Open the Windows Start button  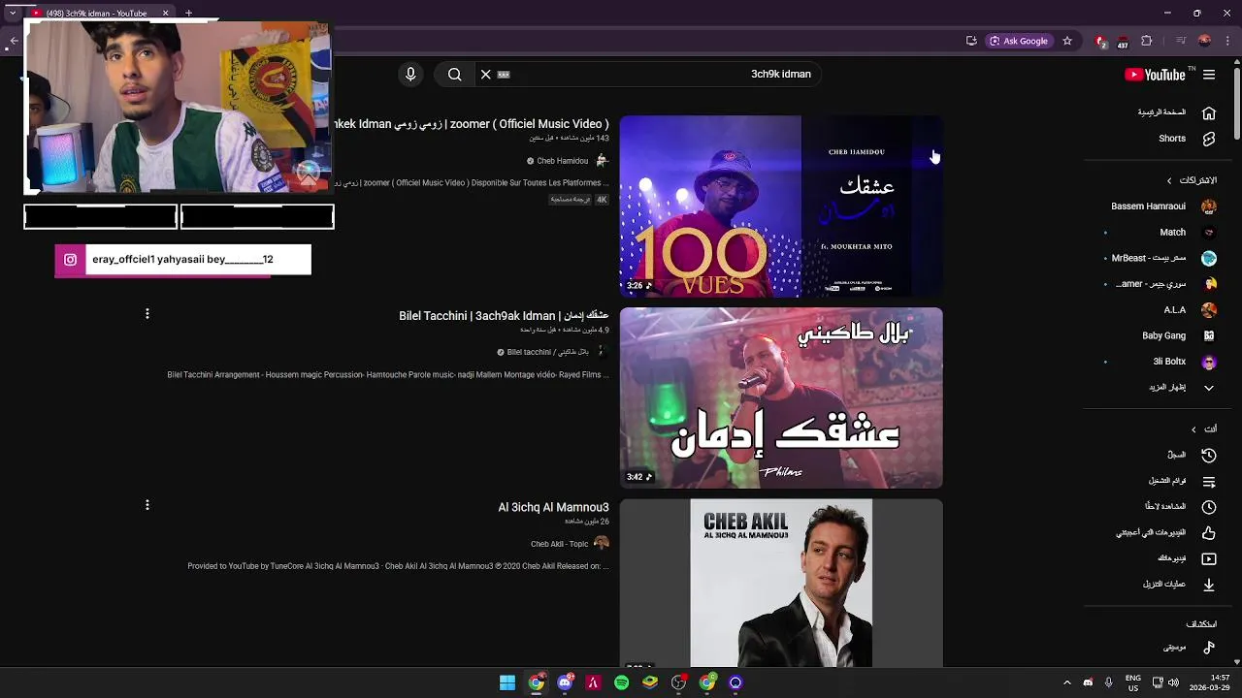click(x=507, y=682)
